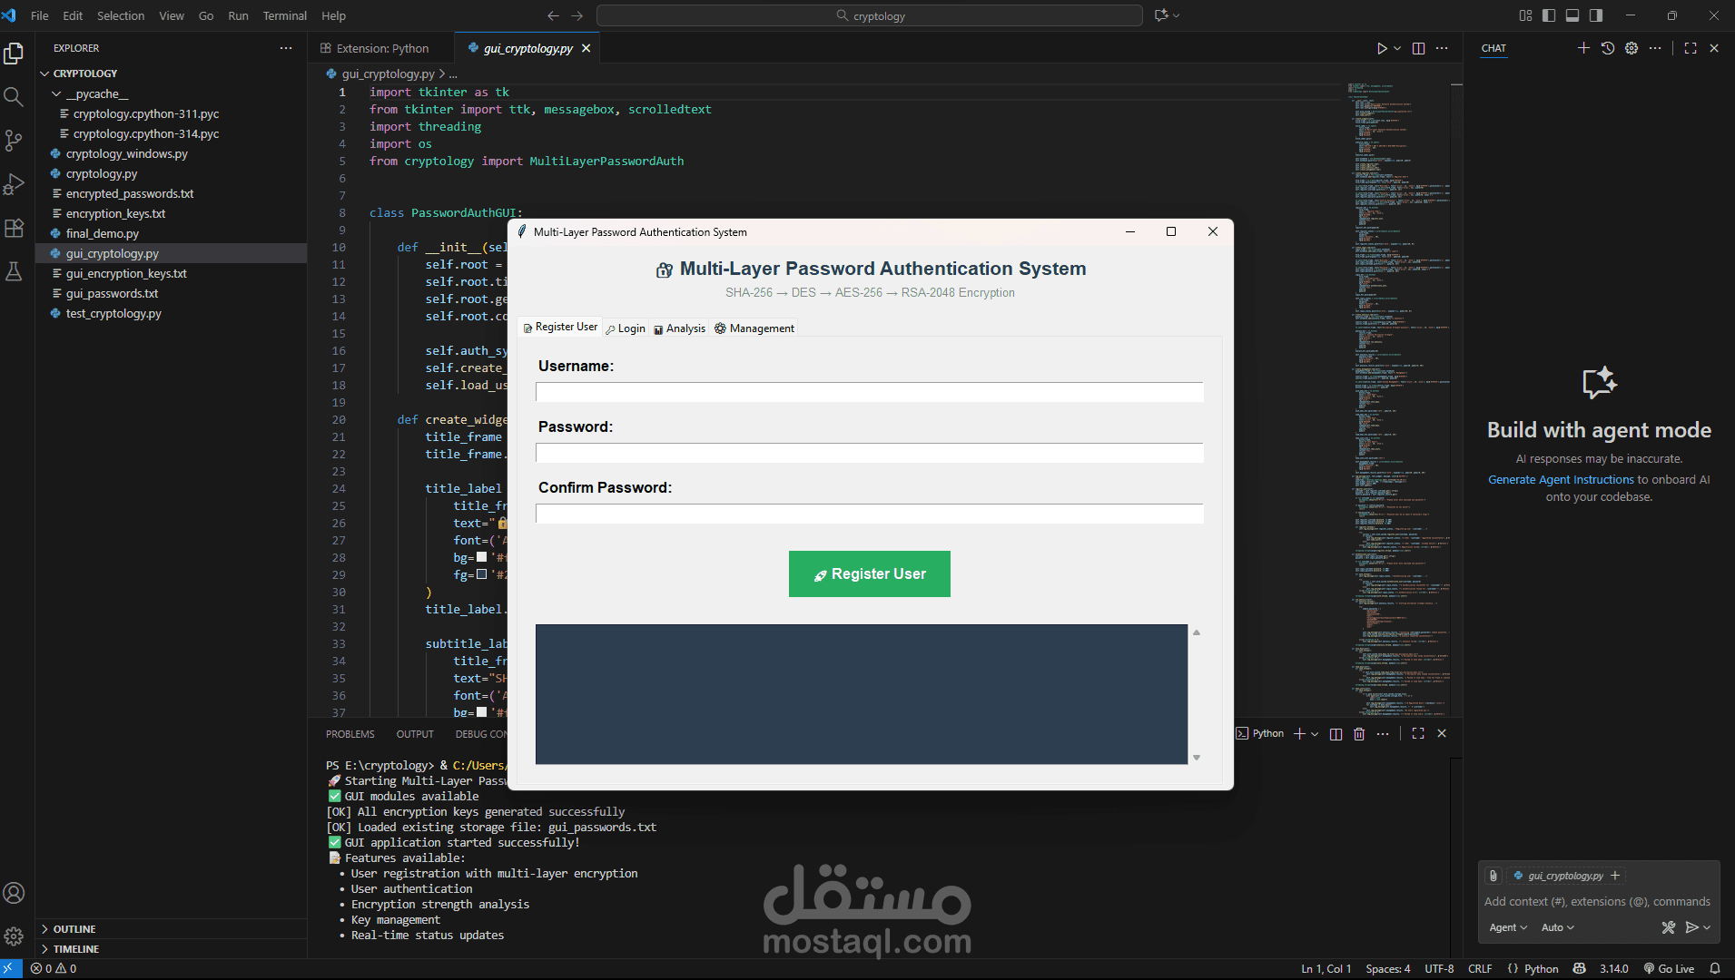
Task: Open the Generate Agent Instructions link
Action: tap(1560, 479)
